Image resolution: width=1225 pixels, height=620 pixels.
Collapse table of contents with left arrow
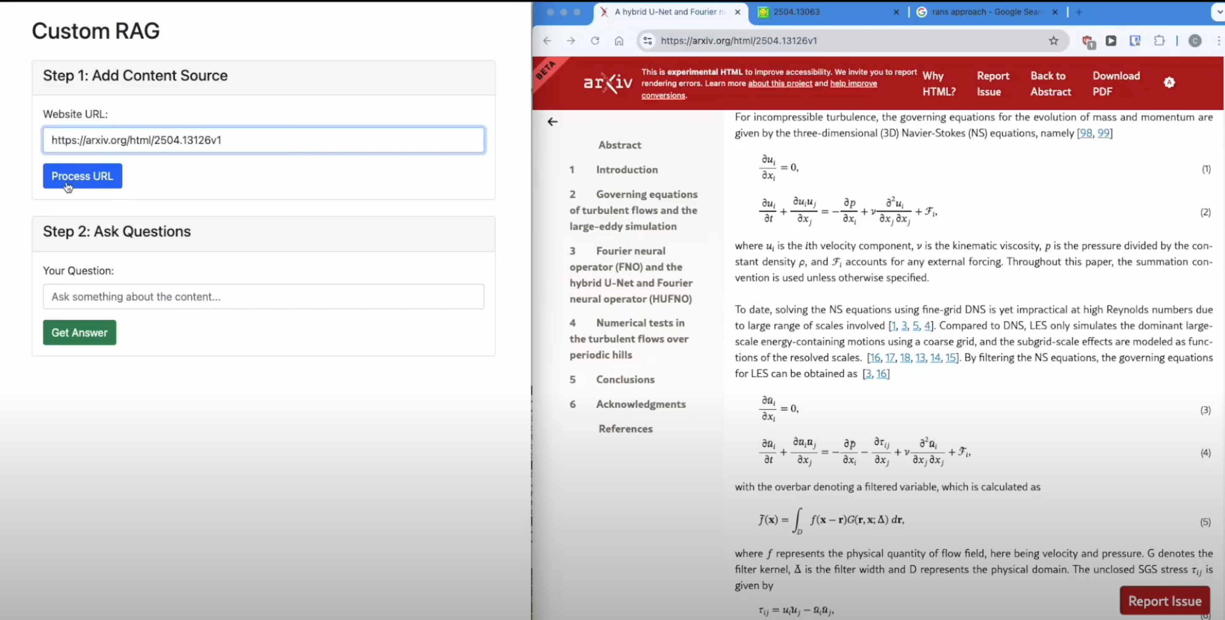552,122
